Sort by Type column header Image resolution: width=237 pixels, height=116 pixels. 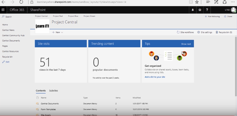(85, 98)
